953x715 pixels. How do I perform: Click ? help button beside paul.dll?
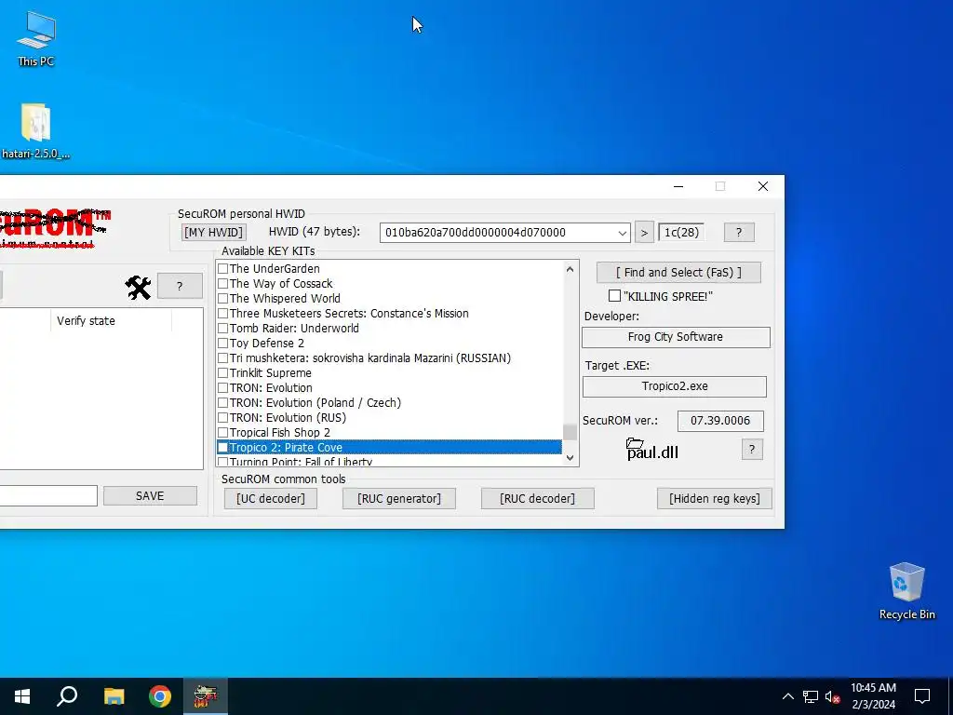pyautogui.click(x=752, y=450)
